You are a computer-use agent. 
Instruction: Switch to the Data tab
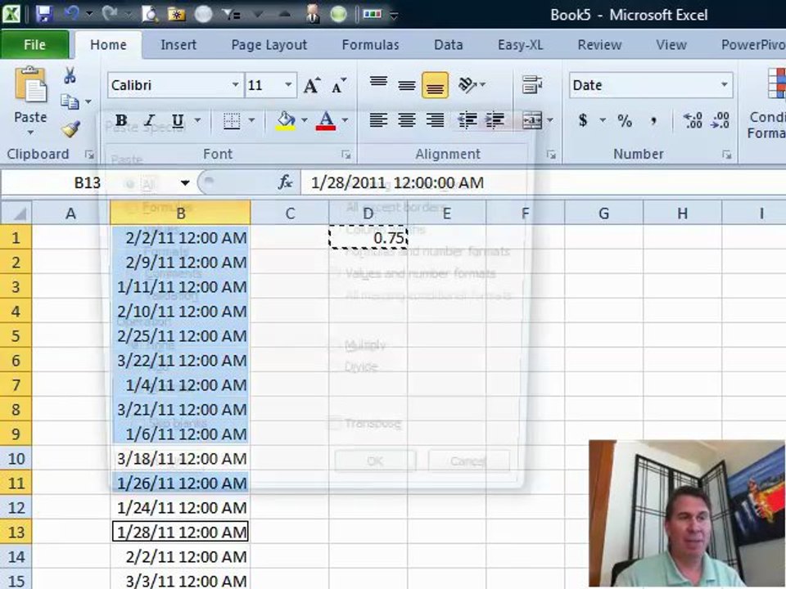point(448,45)
